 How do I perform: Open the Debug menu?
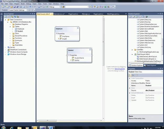tap(28, 4)
